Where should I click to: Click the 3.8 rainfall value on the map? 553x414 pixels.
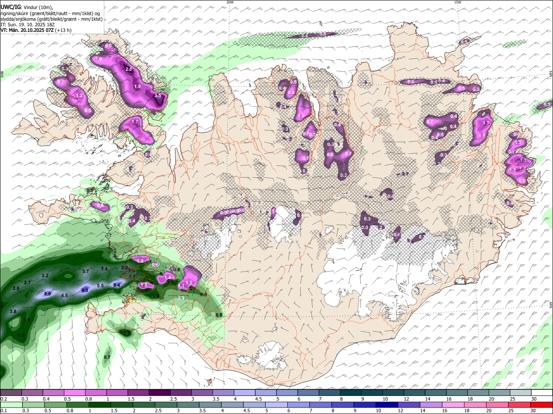tap(13, 311)
